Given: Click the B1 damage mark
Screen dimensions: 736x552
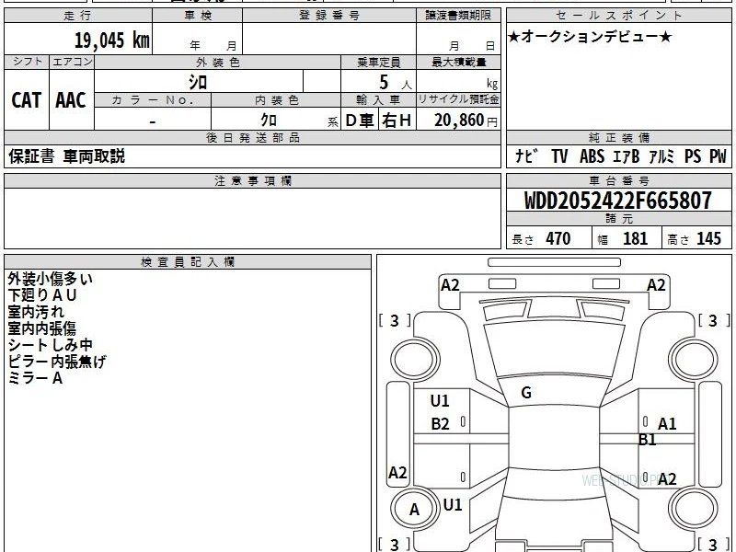Looking at the screenshot, I should (647, 440).
